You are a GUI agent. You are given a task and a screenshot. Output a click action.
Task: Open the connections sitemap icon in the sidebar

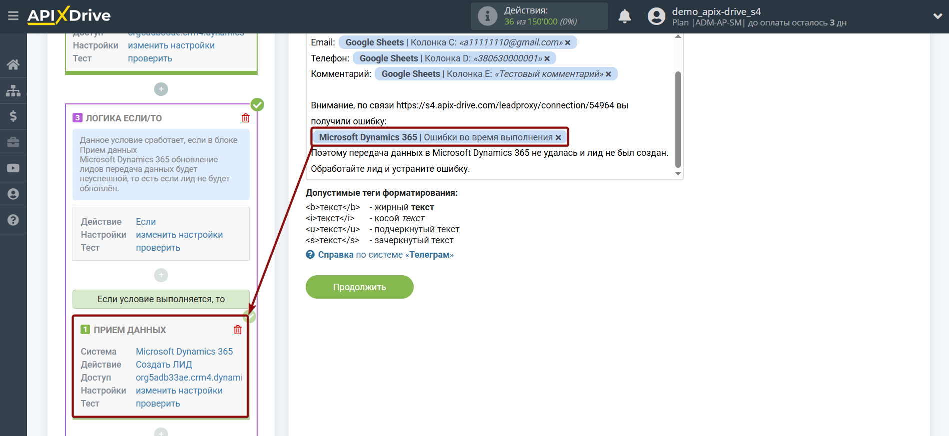[14, 90]
